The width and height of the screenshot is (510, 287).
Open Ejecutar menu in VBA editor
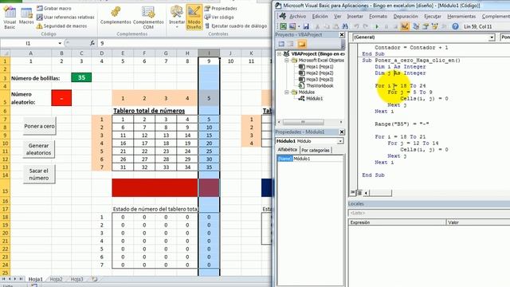click(x=433, y=16)
